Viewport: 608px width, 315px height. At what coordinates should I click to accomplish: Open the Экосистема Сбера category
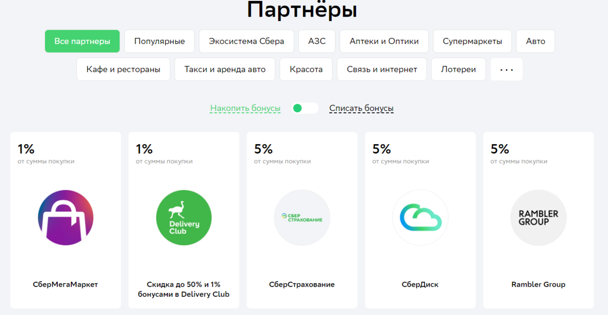pyautogui.click(x=247, y=41)
